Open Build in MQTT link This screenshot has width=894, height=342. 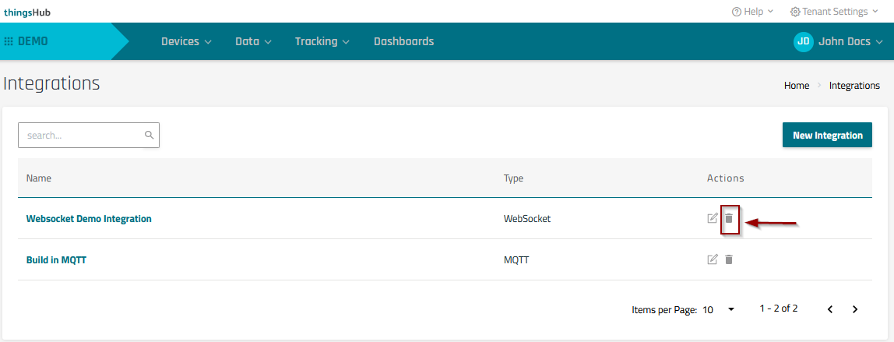[56, 260]
